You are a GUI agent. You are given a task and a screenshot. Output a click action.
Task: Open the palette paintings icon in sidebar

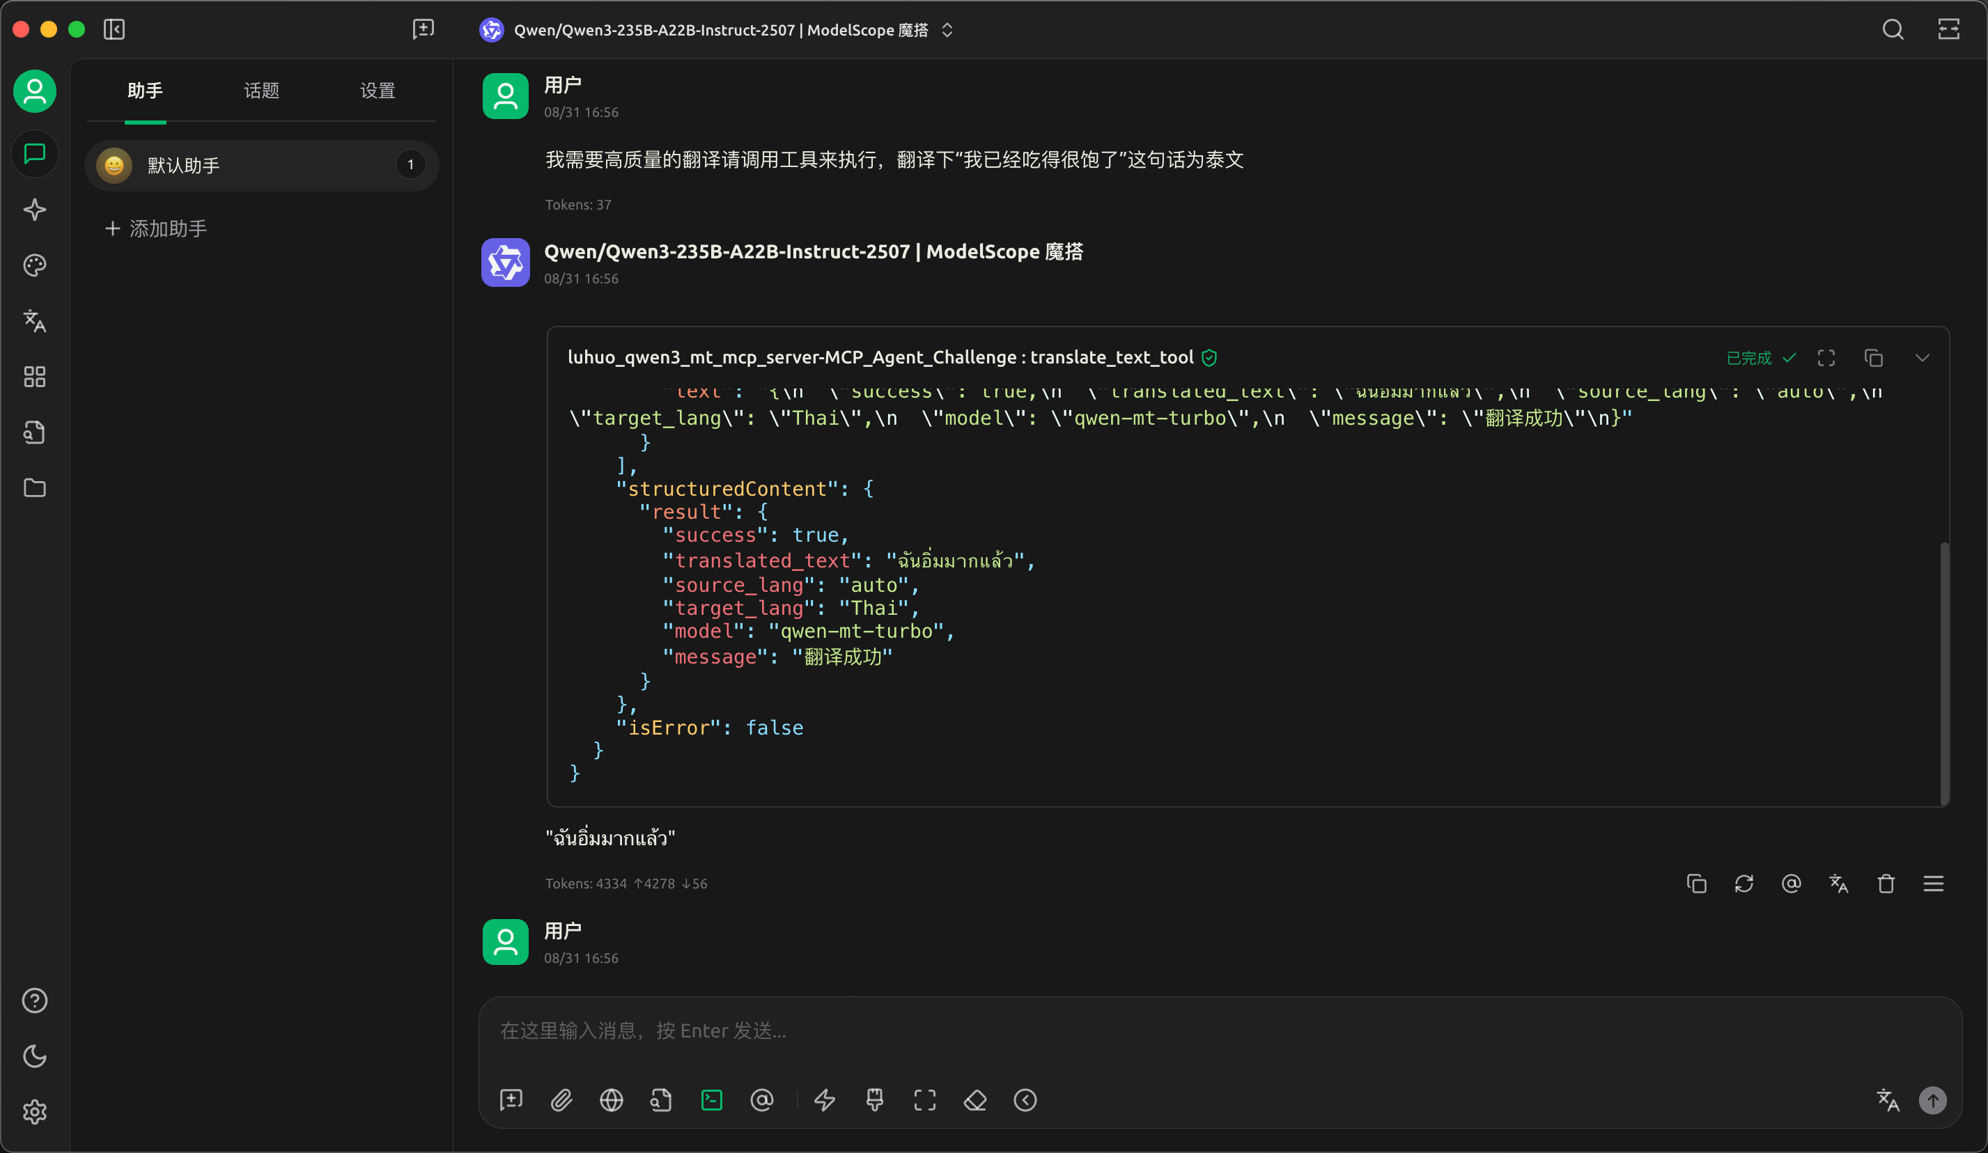pos(35,265)
